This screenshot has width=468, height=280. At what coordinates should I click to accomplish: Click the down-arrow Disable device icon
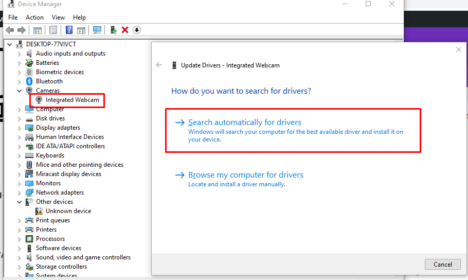(137, 30)
